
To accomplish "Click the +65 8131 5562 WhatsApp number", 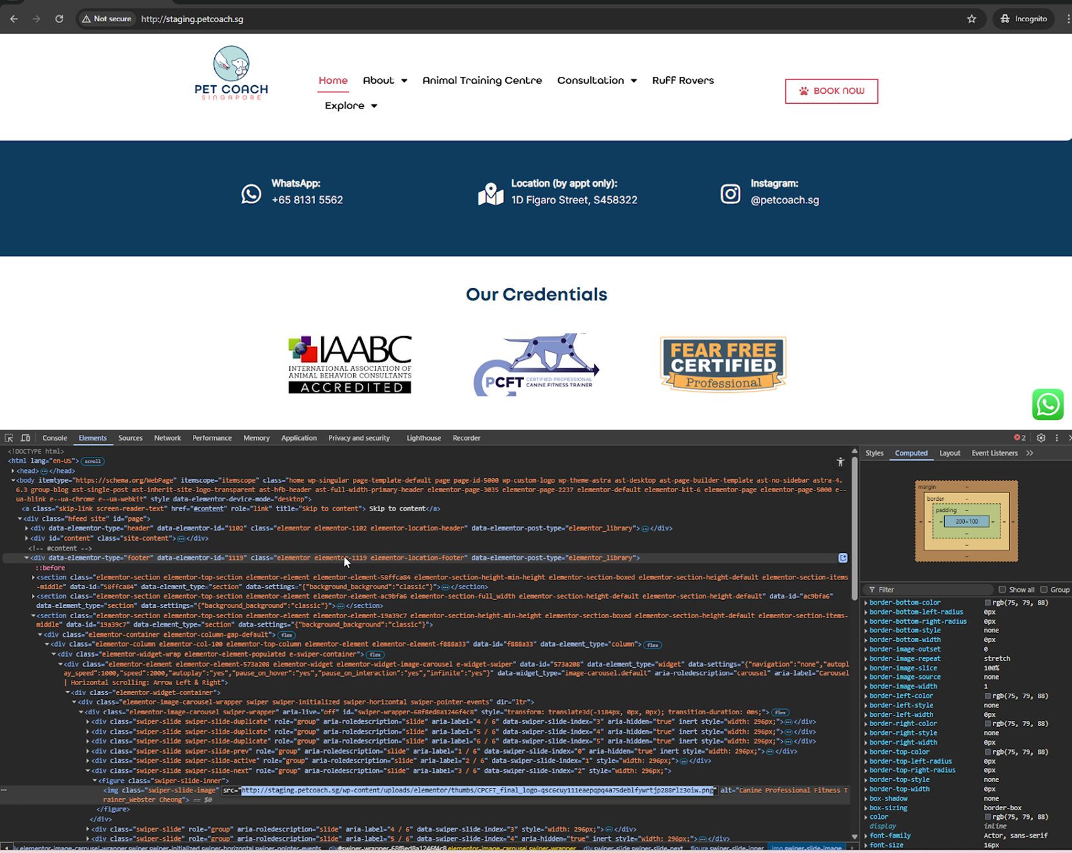I will (x=307, y=200).
